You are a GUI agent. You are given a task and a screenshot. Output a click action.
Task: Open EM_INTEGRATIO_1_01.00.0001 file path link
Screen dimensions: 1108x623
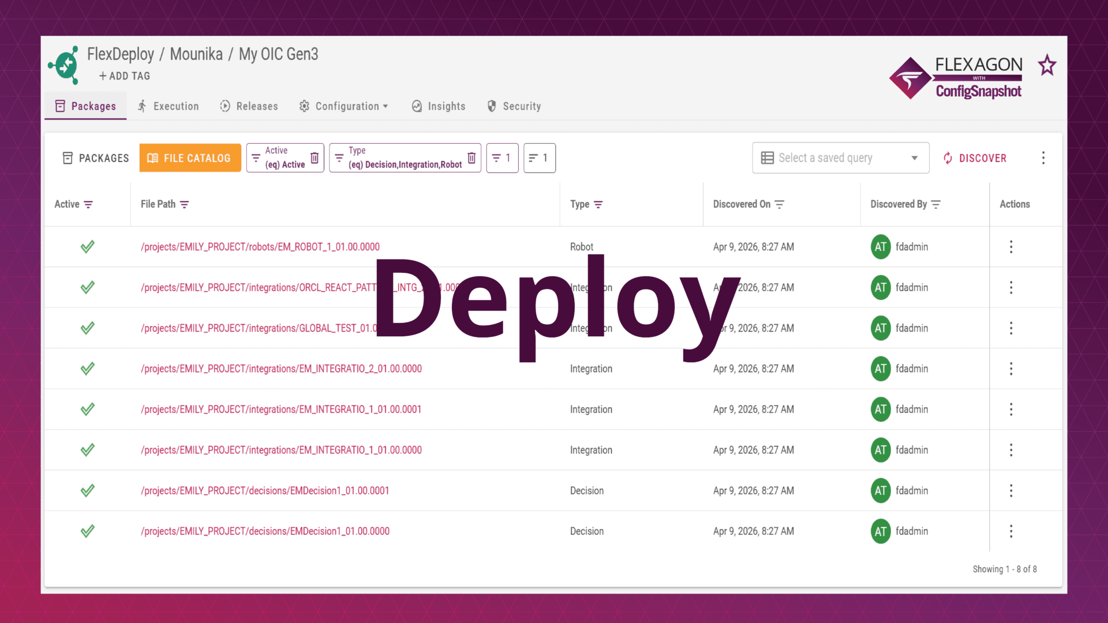coord(281,410)
